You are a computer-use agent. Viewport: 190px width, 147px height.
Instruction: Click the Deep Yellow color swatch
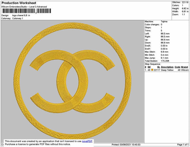[152, 70]
